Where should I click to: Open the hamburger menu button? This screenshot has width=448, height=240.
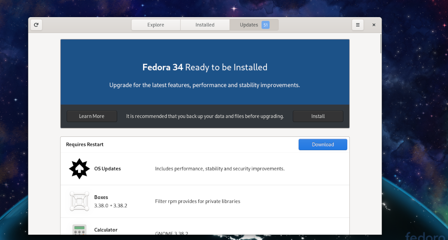tap(358, 25)
